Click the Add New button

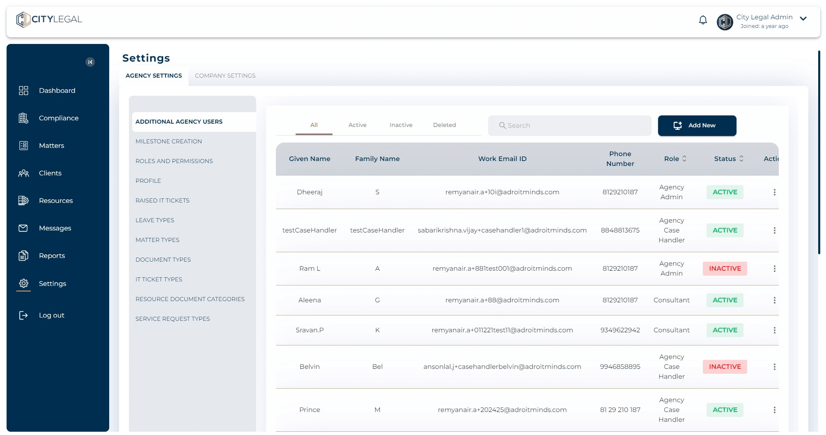(697, 125)
